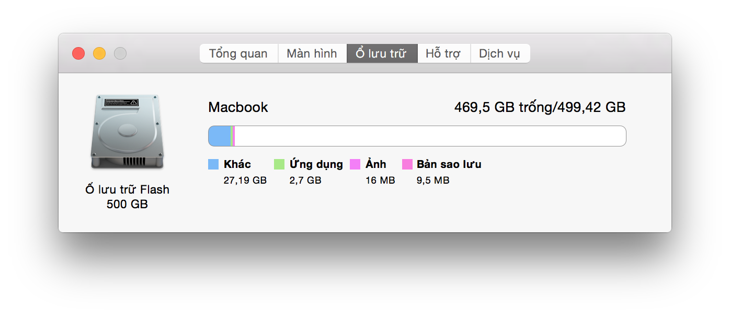Click the 27,19 GB size value
Screen dimensions: 730x316
click(245, 180)
